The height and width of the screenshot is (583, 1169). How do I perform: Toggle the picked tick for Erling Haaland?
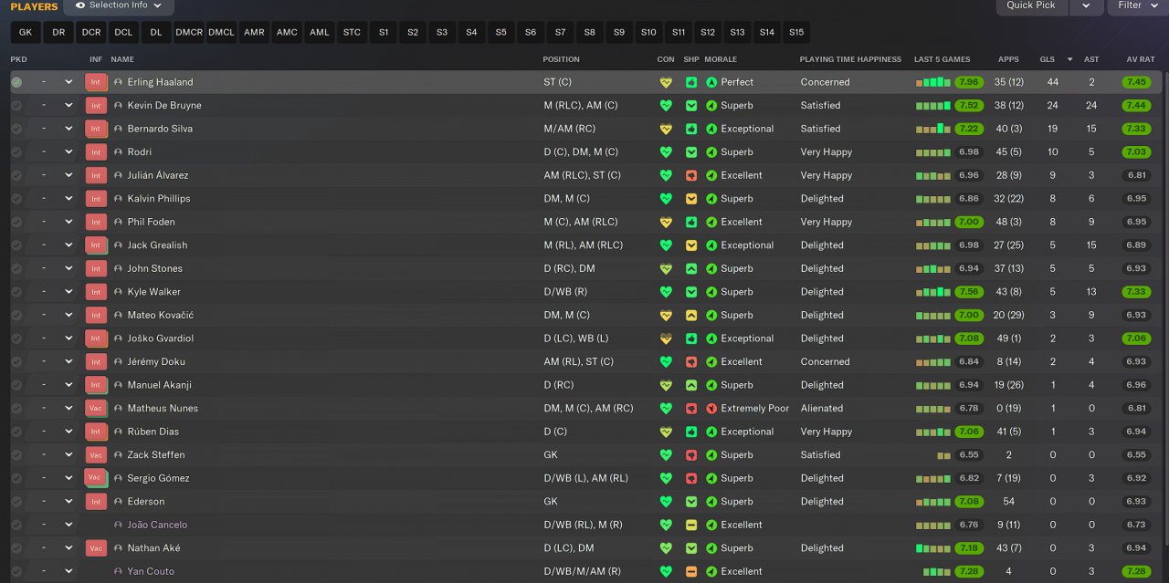(16, 82)
